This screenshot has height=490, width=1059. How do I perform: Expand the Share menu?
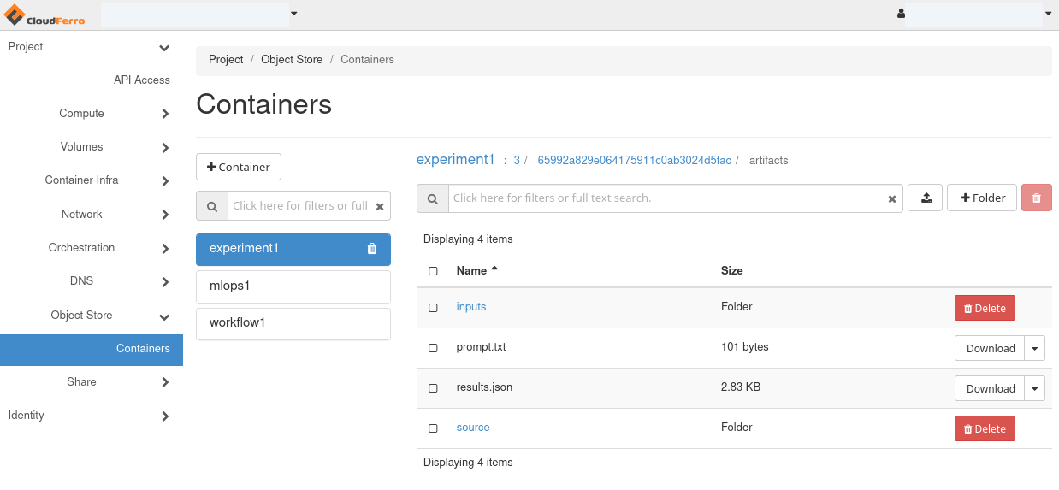[x=165, y=383]
